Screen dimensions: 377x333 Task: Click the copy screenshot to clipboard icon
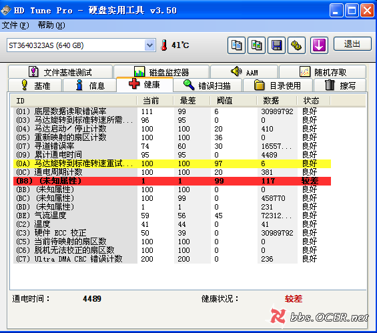coord(256,45)
